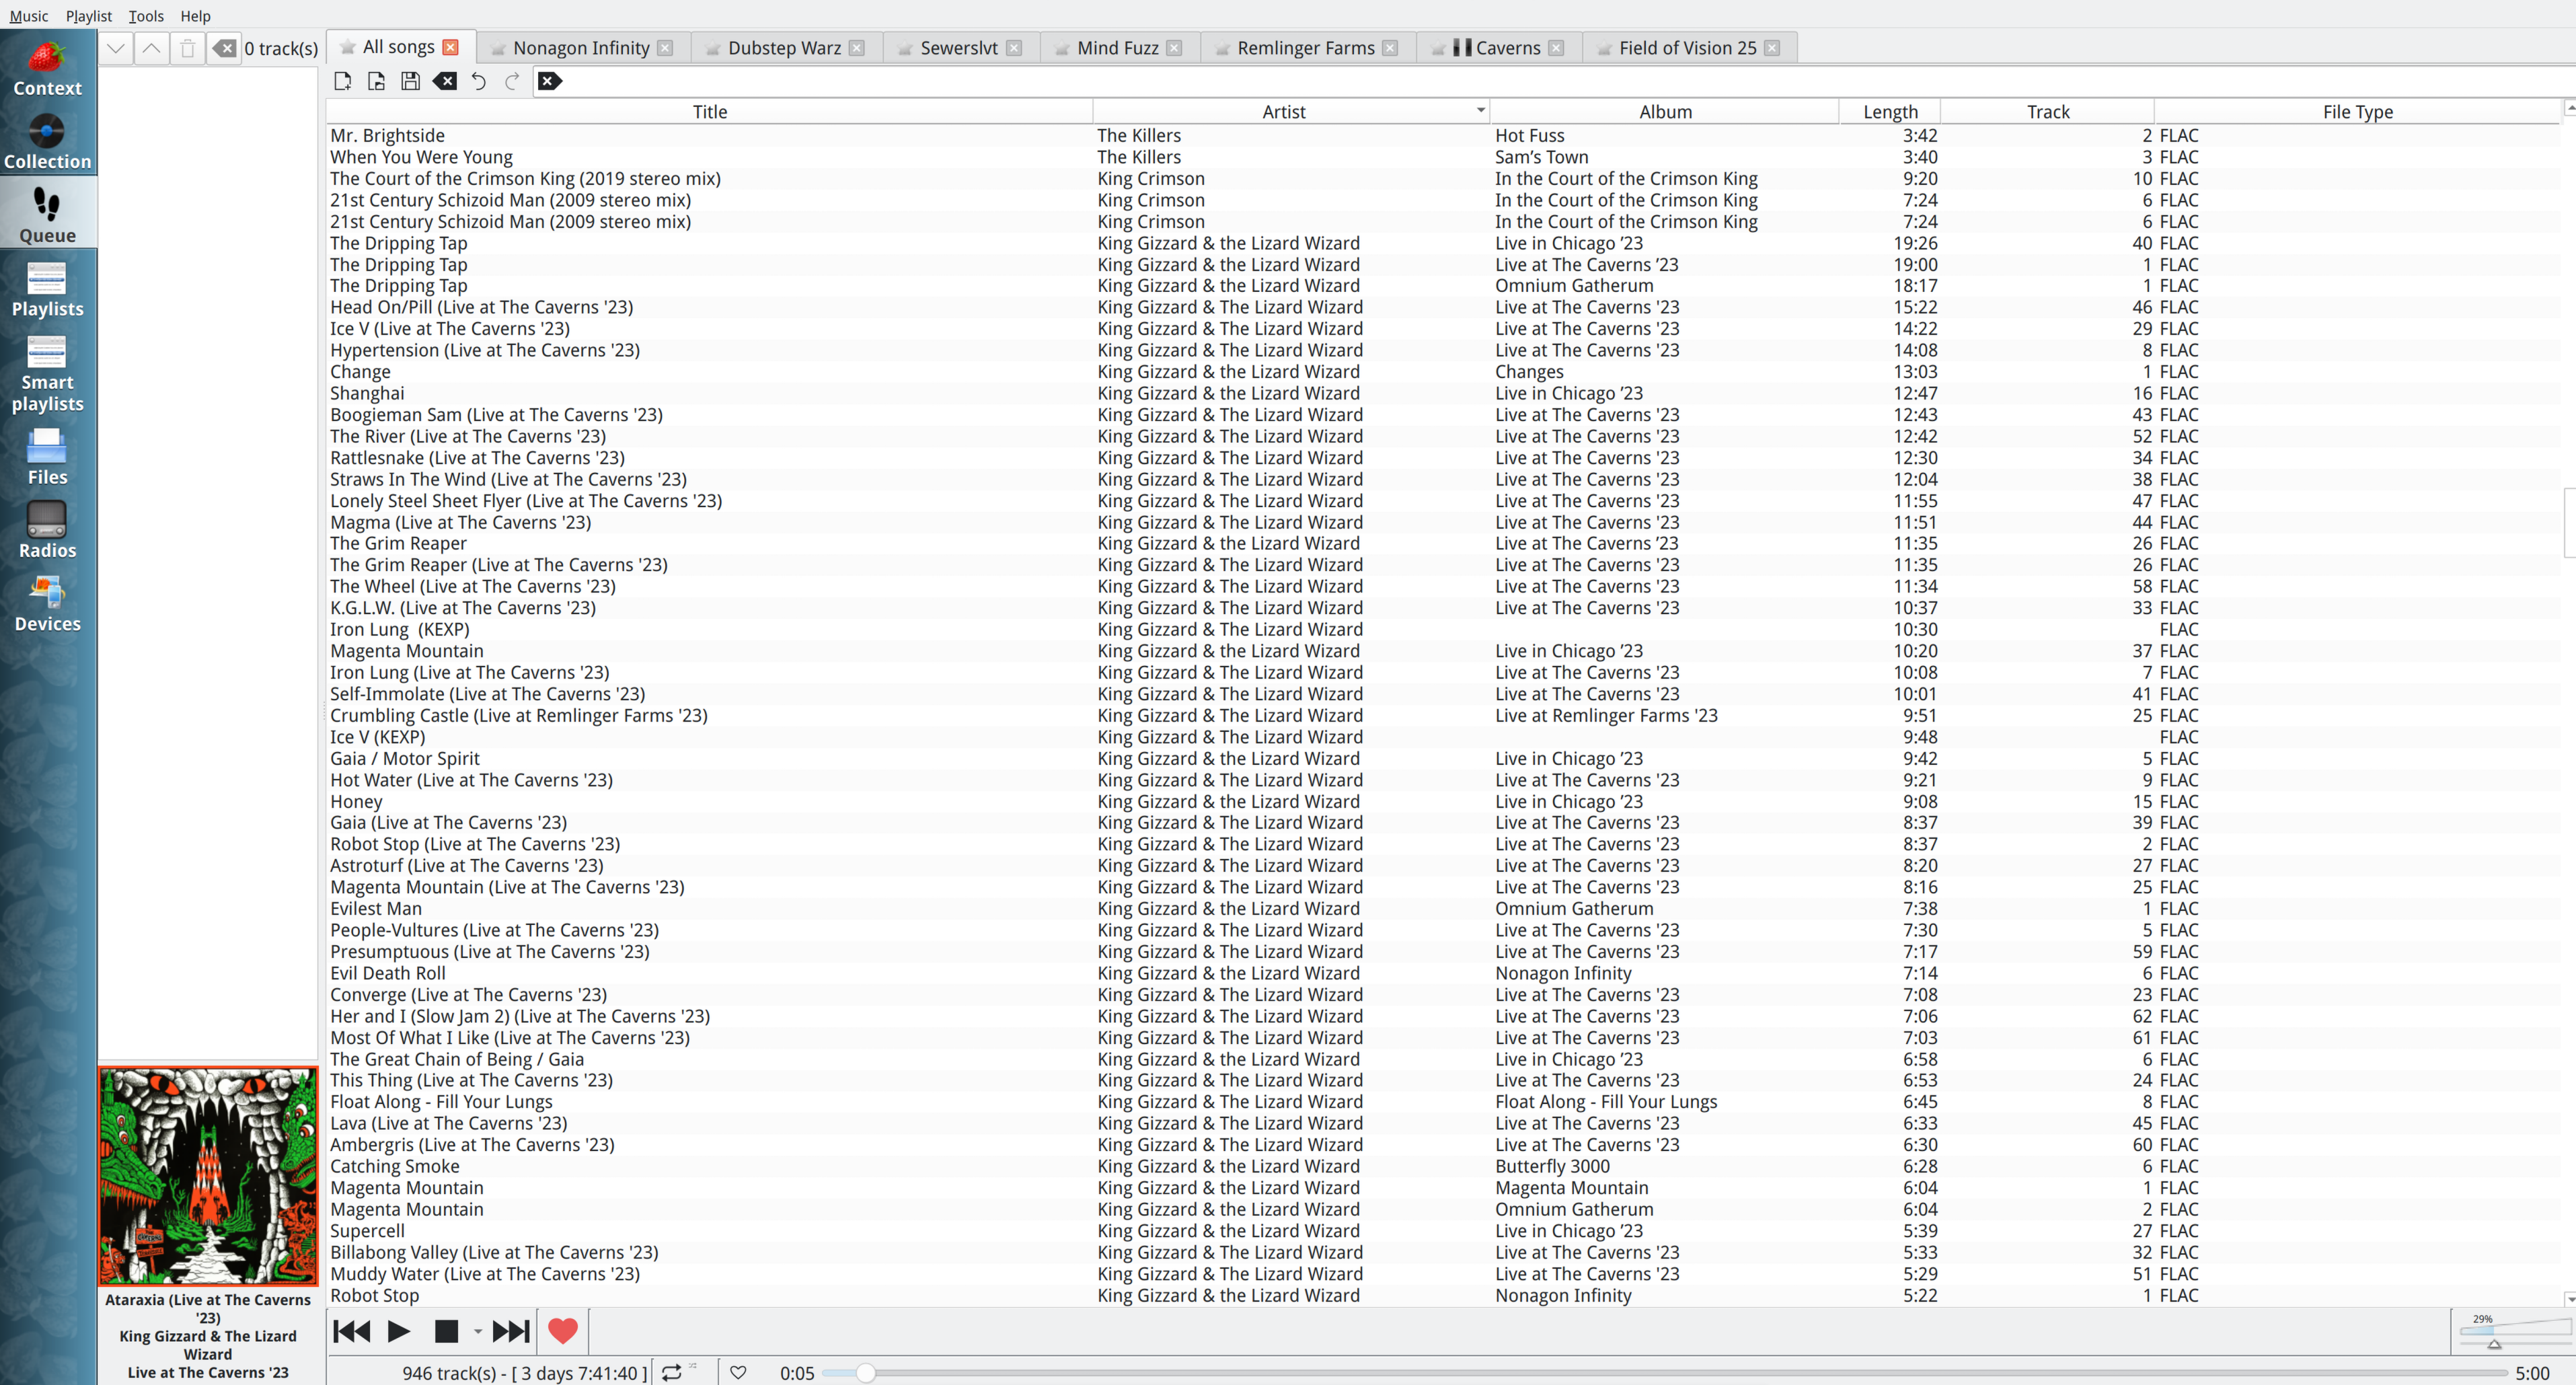Open the stop button dropdown arrow
Screen dimensions: 2576x1385
point(478,1331)
